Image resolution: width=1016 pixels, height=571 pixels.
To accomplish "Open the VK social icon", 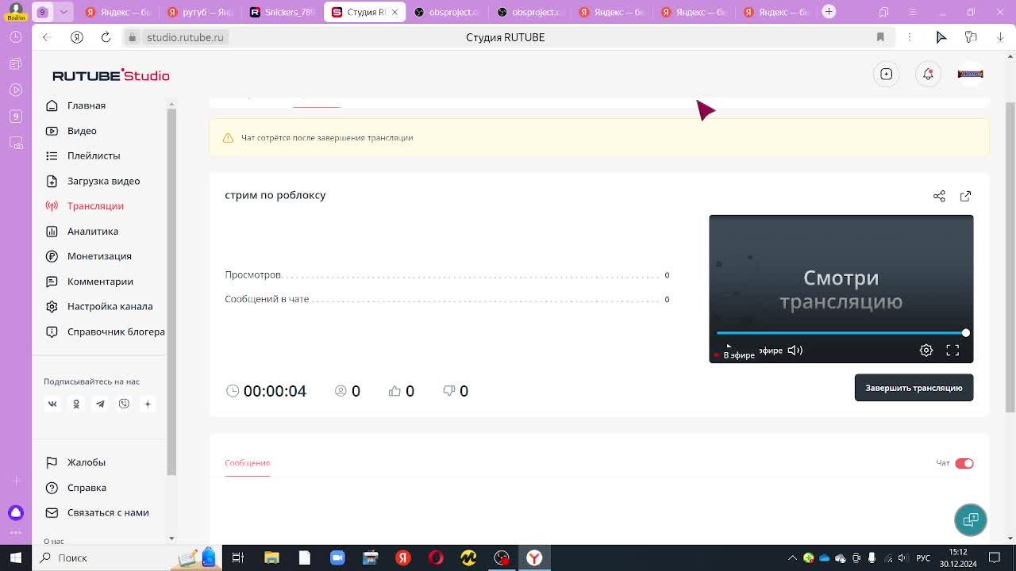I will [52, 404].
